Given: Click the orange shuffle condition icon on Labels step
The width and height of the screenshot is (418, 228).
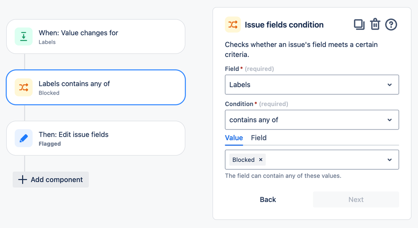Looking at the screenshot, I should point(24,87).
